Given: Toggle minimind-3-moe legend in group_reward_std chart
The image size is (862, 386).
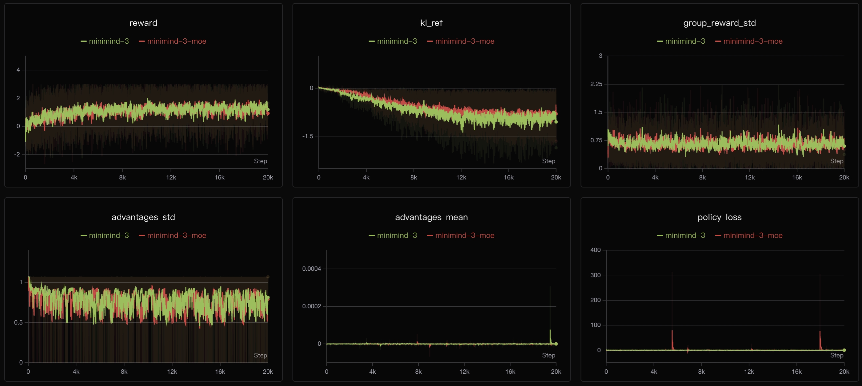Looking at the screenshot, I should click(752, 41).
